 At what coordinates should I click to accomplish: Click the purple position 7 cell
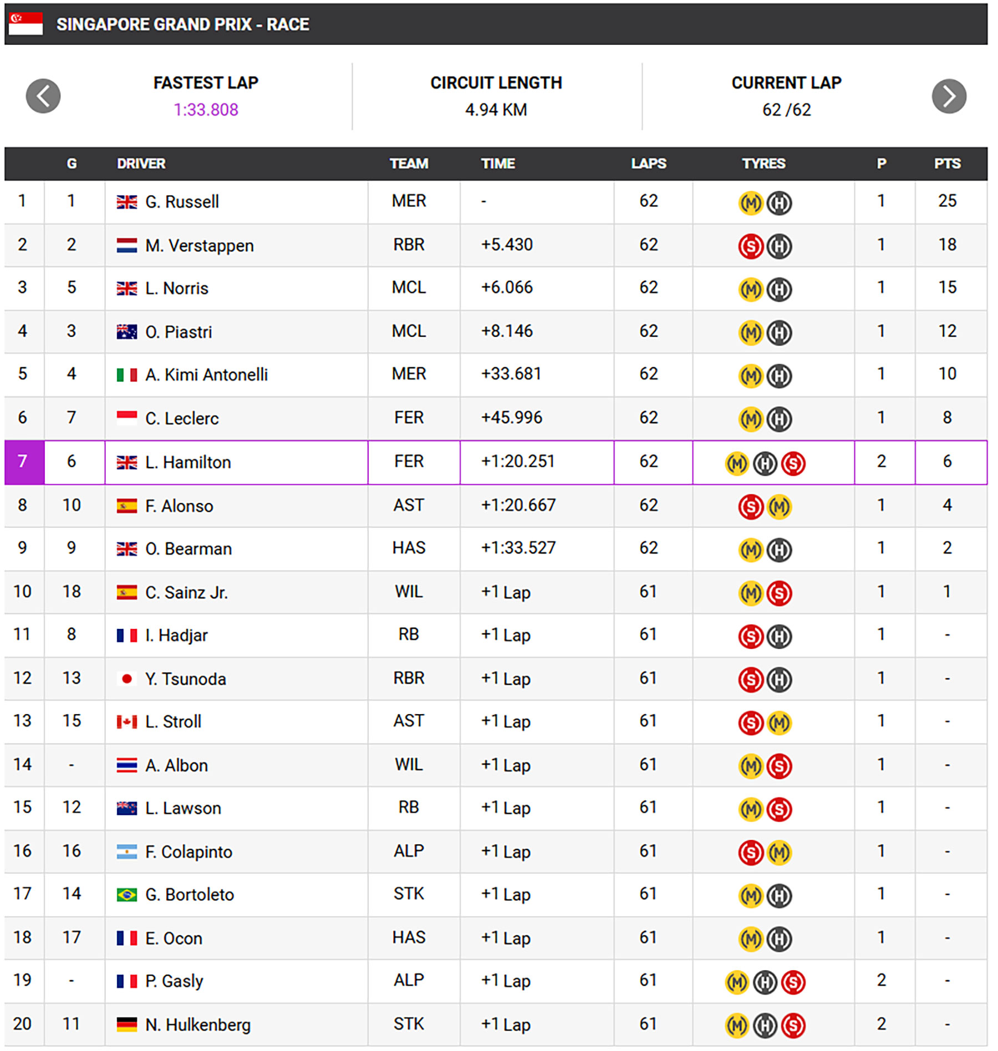24,462
